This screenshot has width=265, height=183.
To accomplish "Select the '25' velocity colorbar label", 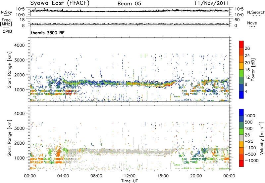I will (247, 135).
